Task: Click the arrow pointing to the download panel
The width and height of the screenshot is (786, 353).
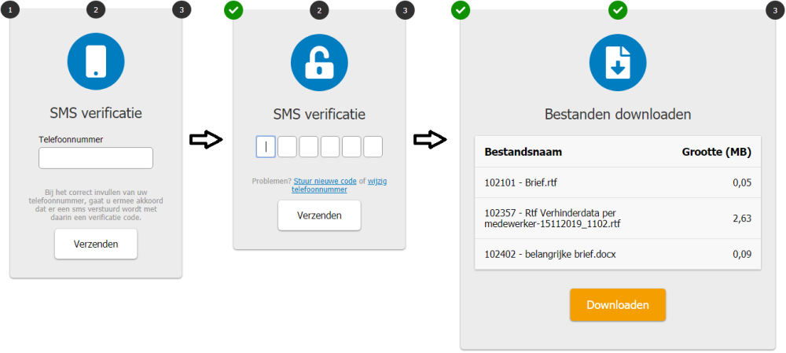Action: coord(431,140)
